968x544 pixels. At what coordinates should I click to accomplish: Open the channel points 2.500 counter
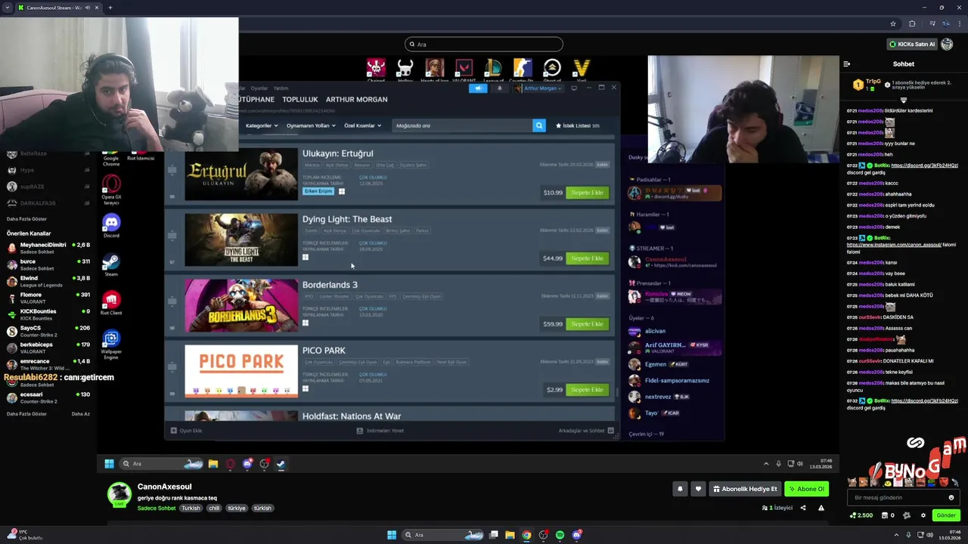coord(861,515)
